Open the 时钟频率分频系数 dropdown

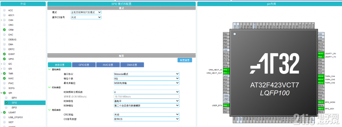[147, 92]
